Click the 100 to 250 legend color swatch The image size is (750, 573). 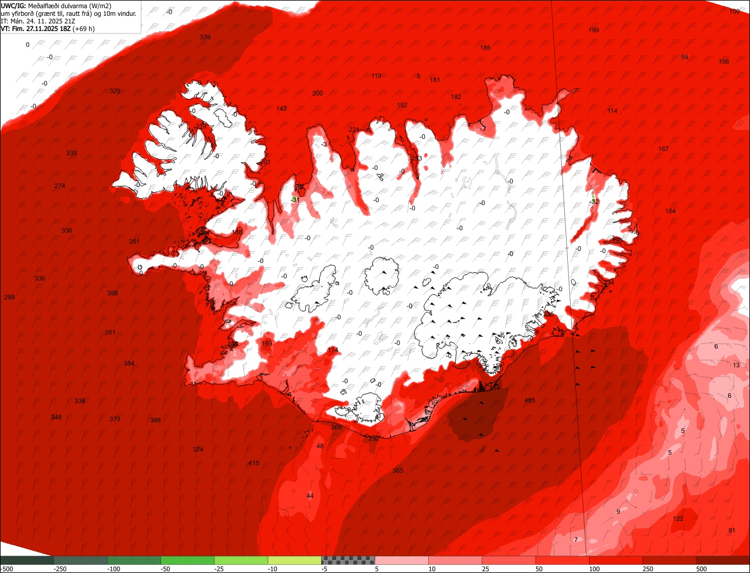pyautogui.click(x=616, y=560)
